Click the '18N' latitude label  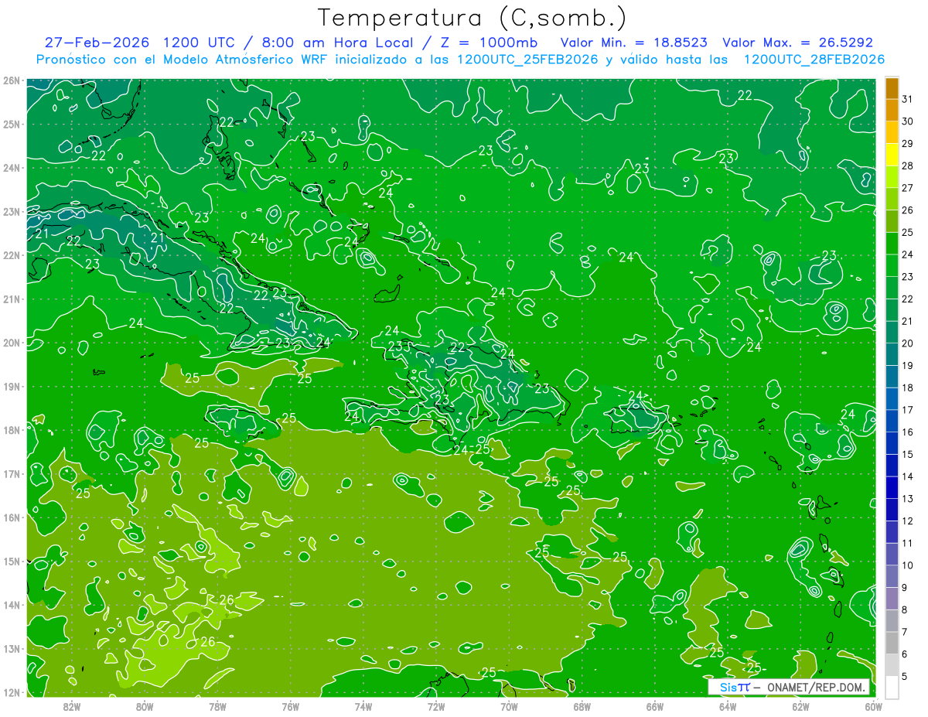point(11,430)
